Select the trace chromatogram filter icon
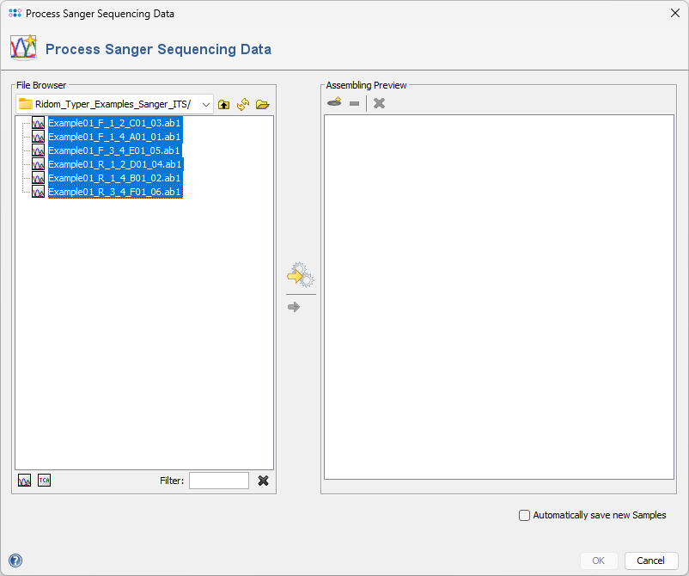This screenshot has height=576, width=689. 23,480
